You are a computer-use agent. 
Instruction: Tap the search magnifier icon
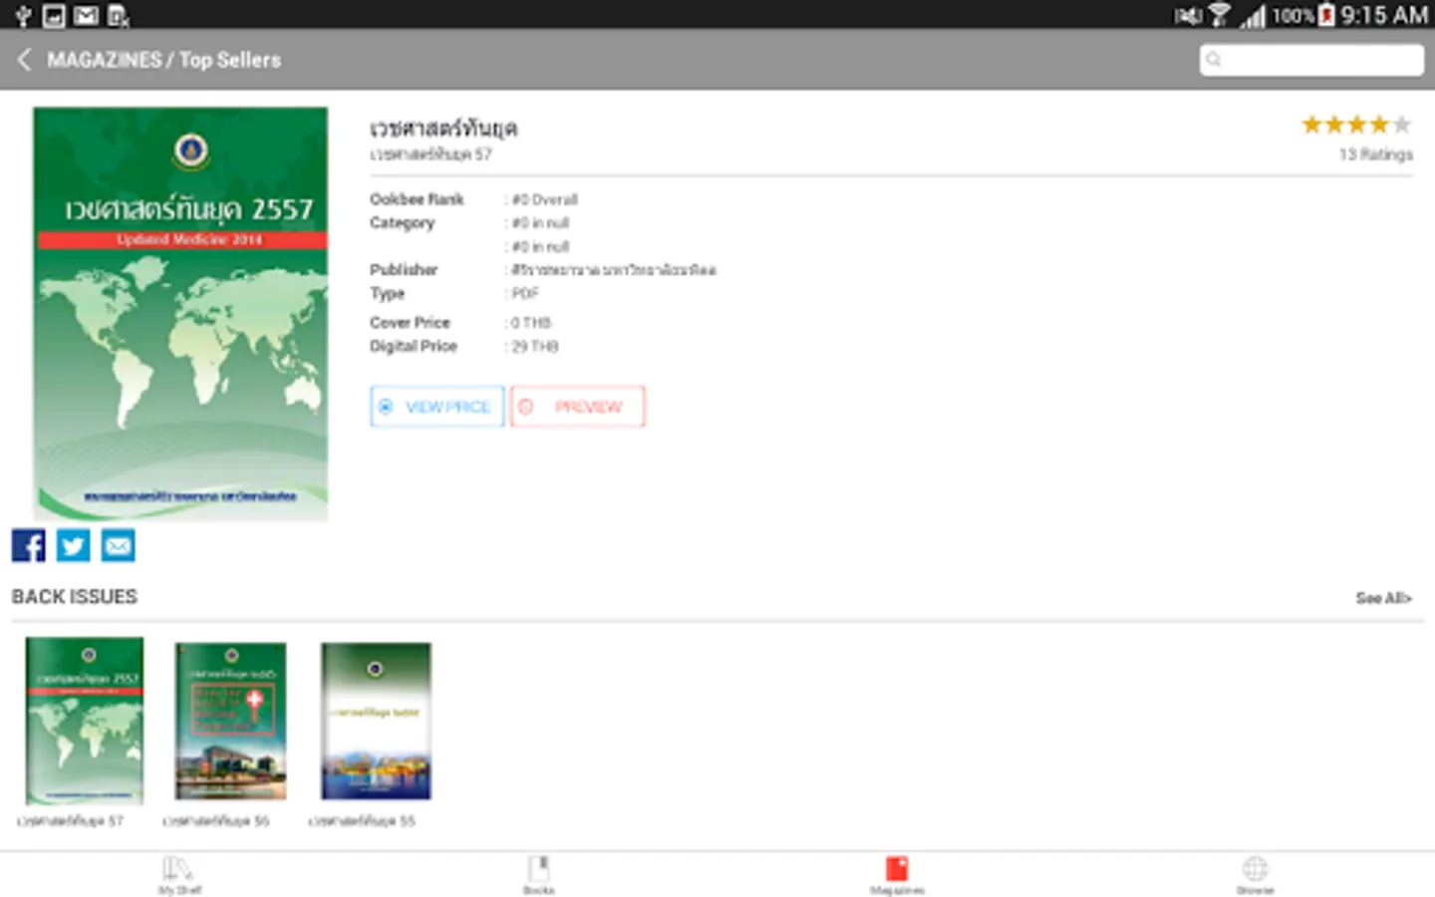pyautogui.click(x=1214, y=60)
